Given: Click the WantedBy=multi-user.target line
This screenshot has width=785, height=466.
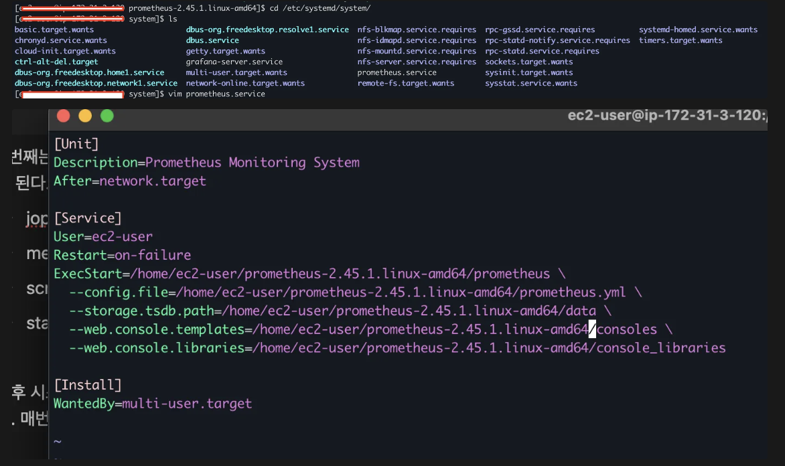Looking at the screenshot, I should click(153, 404).
